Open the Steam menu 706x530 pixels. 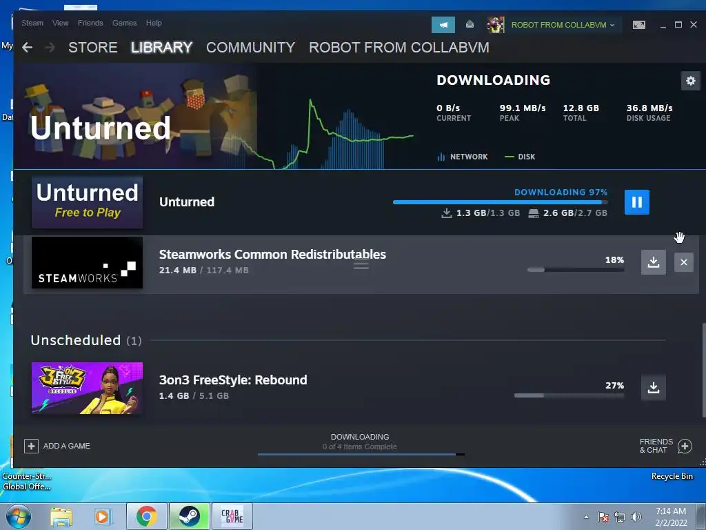pyautogui.click(x=32, y=23)
